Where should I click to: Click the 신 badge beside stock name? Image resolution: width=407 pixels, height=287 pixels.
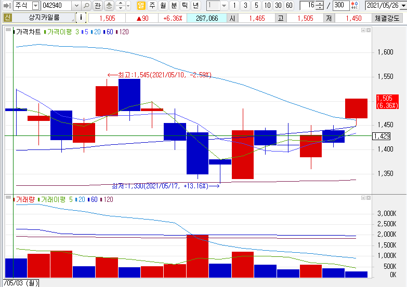[7, 18]
